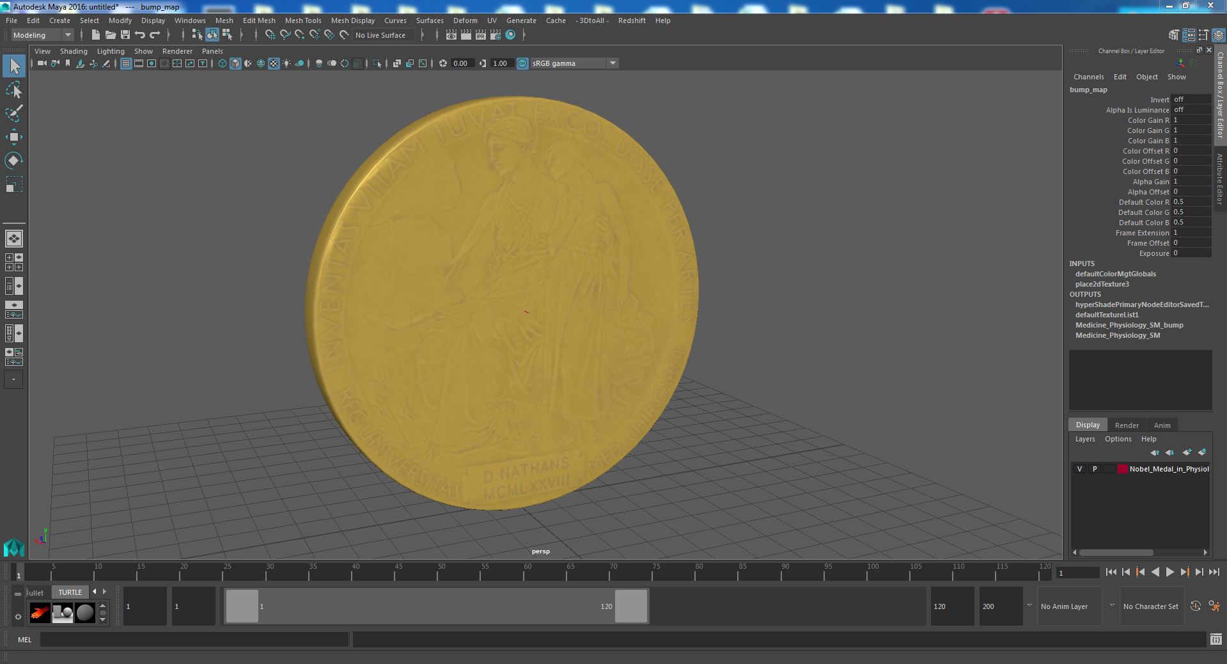Viewport: 1227px width, 664px height.
Task: Show the Modeling Toolkit panel
Action: (x=1173, y=35)
